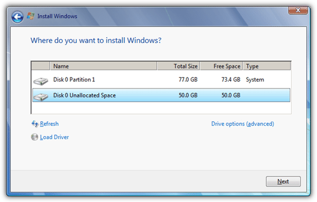
Task: Close the Install Windows dialog
Action: [x=298, y=10]
